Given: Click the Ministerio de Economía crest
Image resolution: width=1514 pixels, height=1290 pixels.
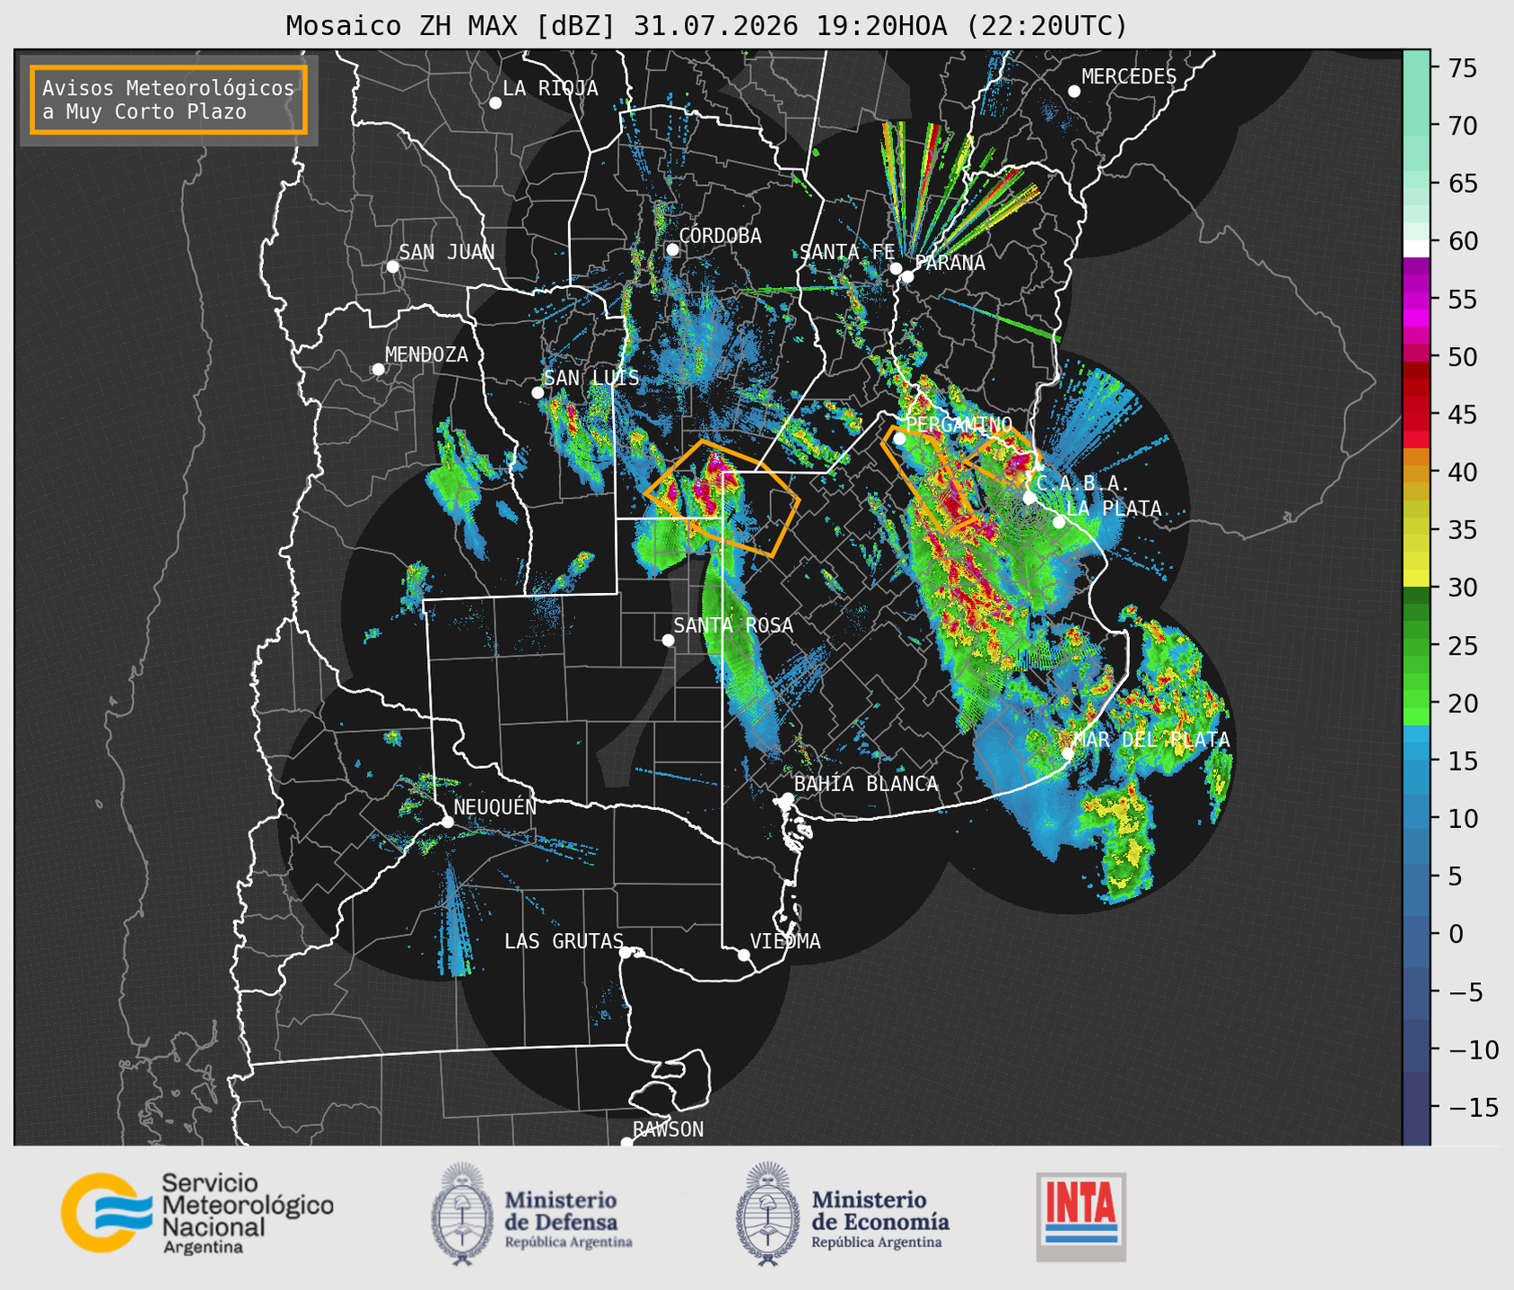Looking at the screenshot, I should (x=767, y=1214).
